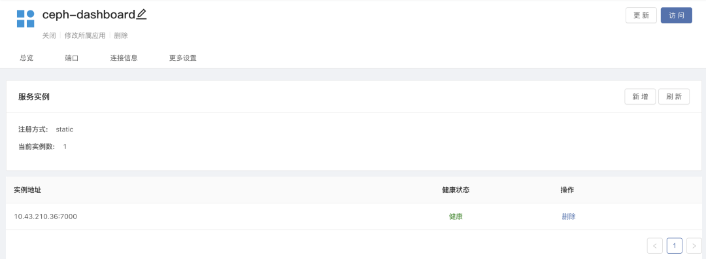Add an instance with 新增 button

[640, 96]
